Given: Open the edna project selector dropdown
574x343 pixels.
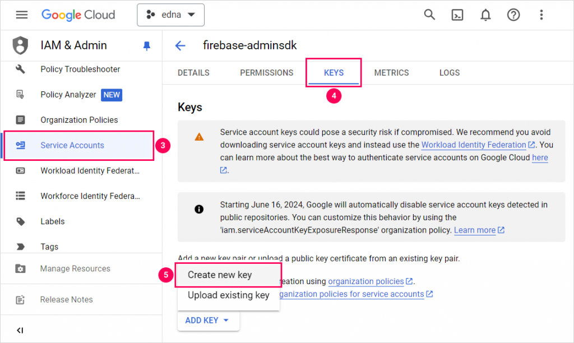Looking at the screenshot, I should click(x=170, y=15).
